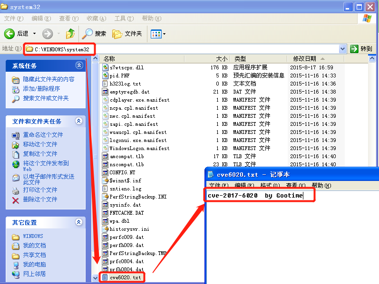Select the cve6020.txt file icon
The width and height of the screenshot is (379, 284).
(105, 277)
